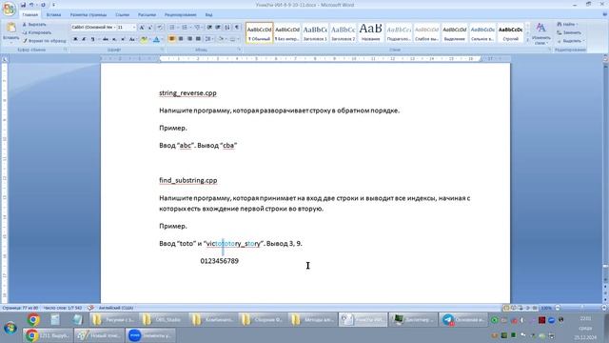The width and height of the screenshot is (609, 343).
Task: Open the Шрифт dialog launcher
Action: (x=163, y=50)
